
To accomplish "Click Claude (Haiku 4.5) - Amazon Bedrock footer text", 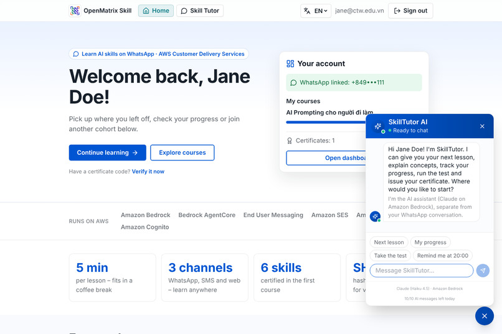I will click(429, 289).
